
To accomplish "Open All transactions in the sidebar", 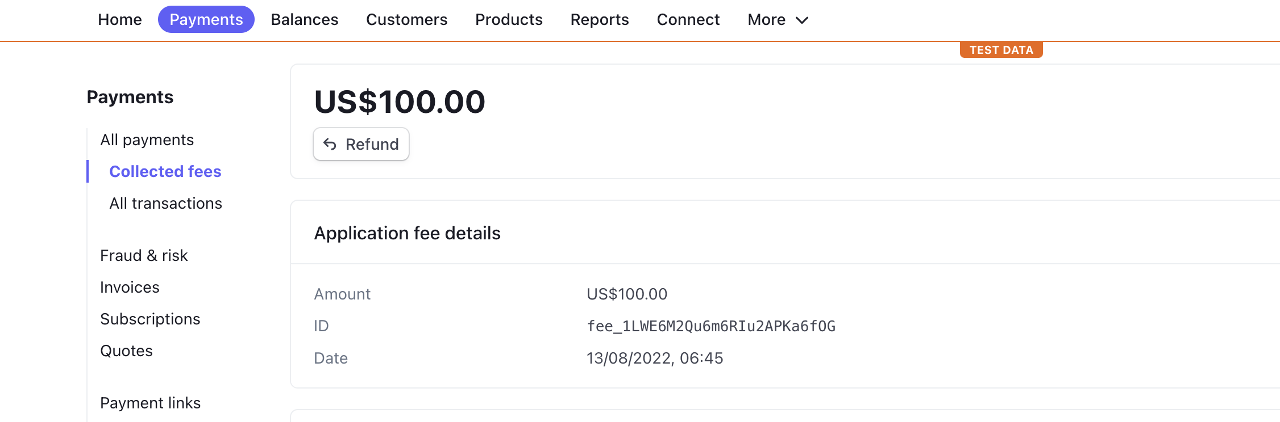I will [166, 203].
